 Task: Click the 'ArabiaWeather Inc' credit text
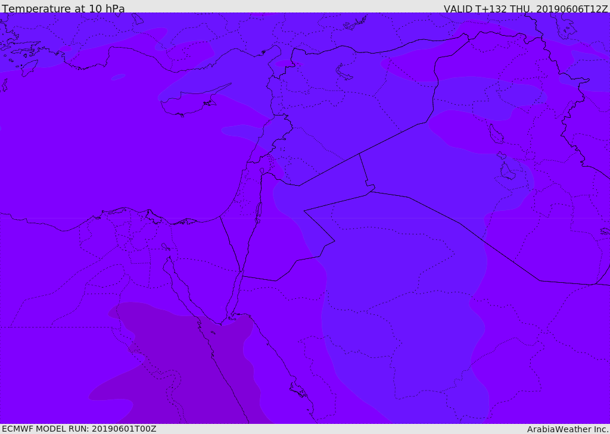tap(567, 429)
